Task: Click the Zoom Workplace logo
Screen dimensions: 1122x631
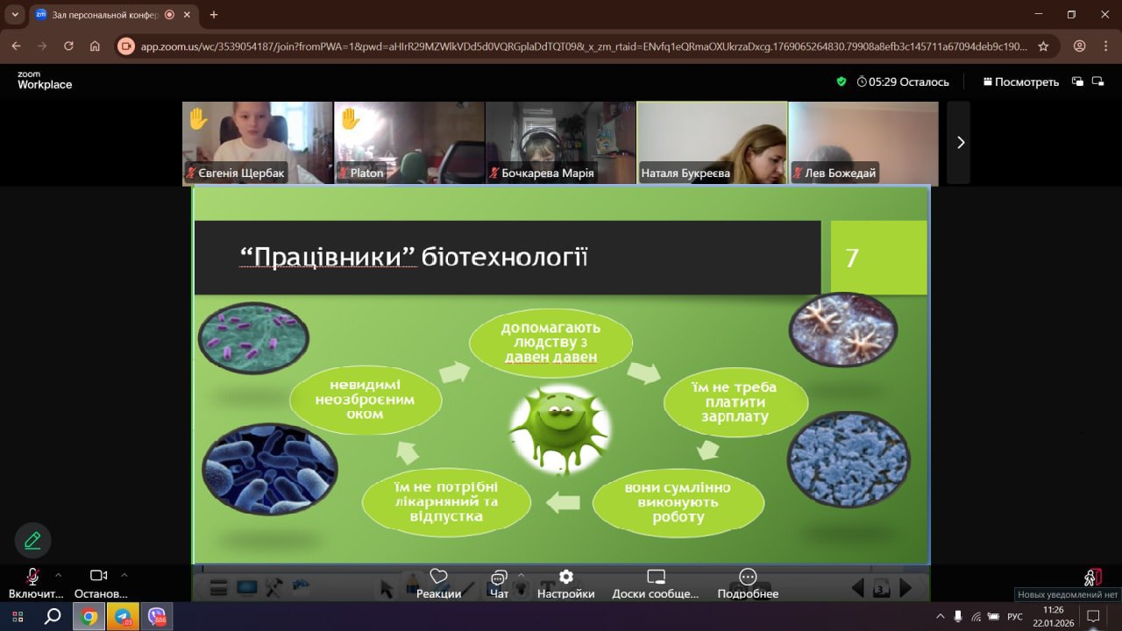Action: [45, 82]
